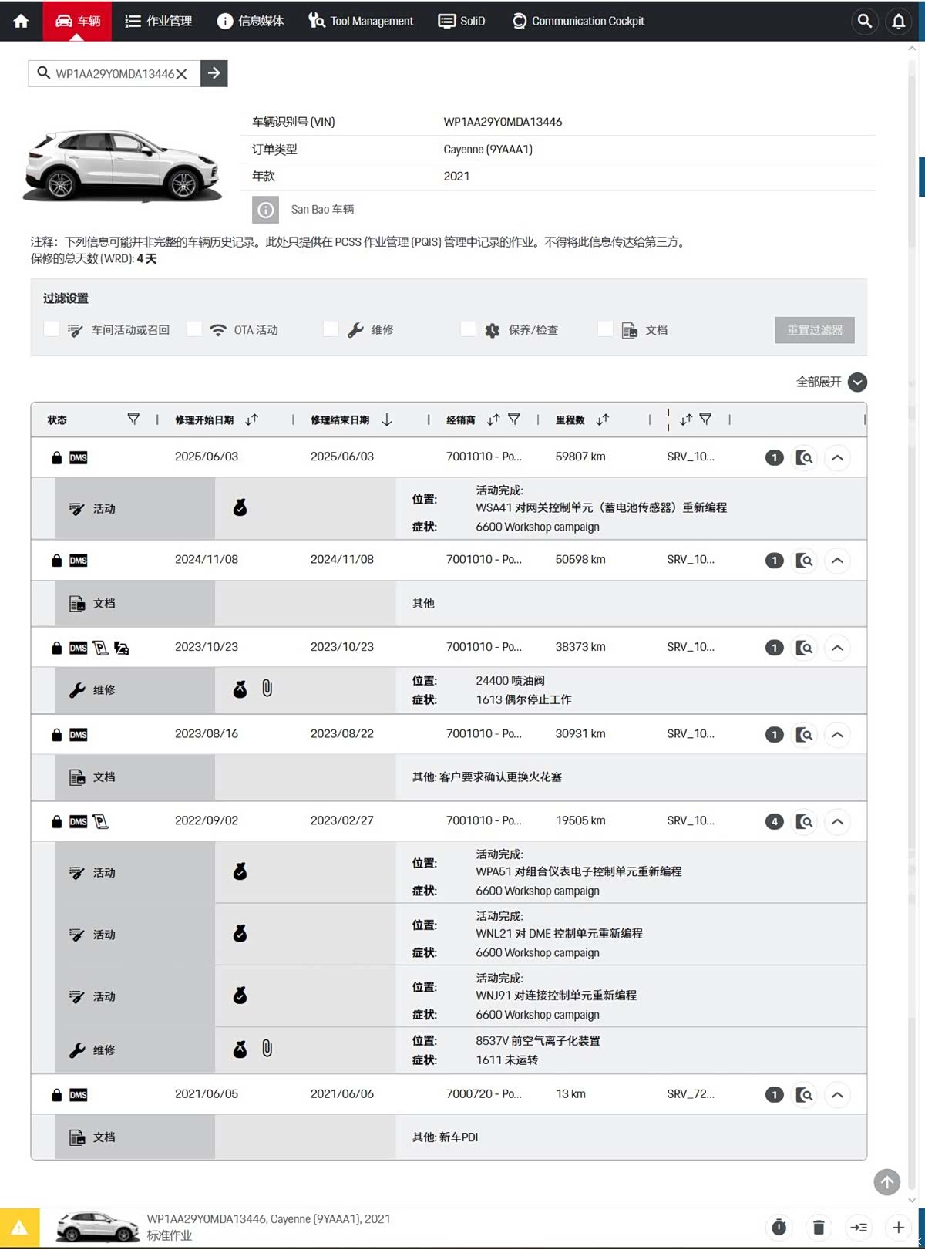
Task: View details of 2025/06/03 job
Action: tap(804, 458)
